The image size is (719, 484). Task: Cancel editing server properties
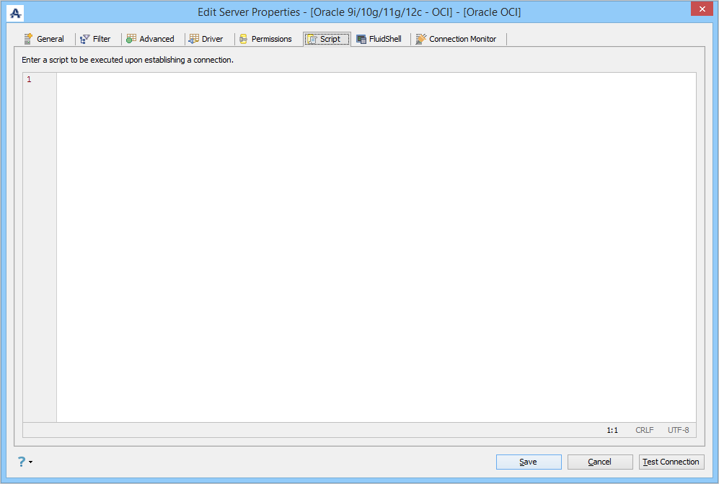coord(600,462)
